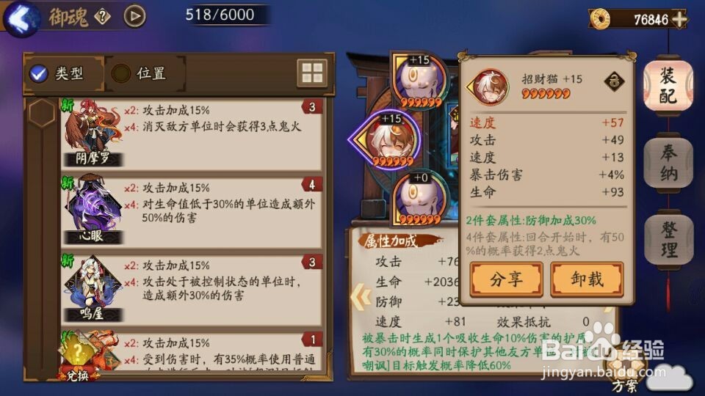The image size is (705, 396).
Task: Tap the play arrow beside 御魂
Action: pyautogui.click(x=134, y=16)
